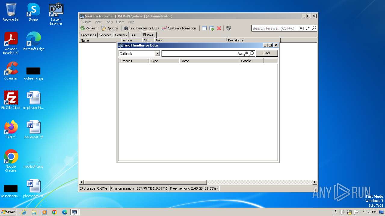Viewport: 385px width, 216px height.
Task: Open the Tools menu
Action: click(109, 22)
